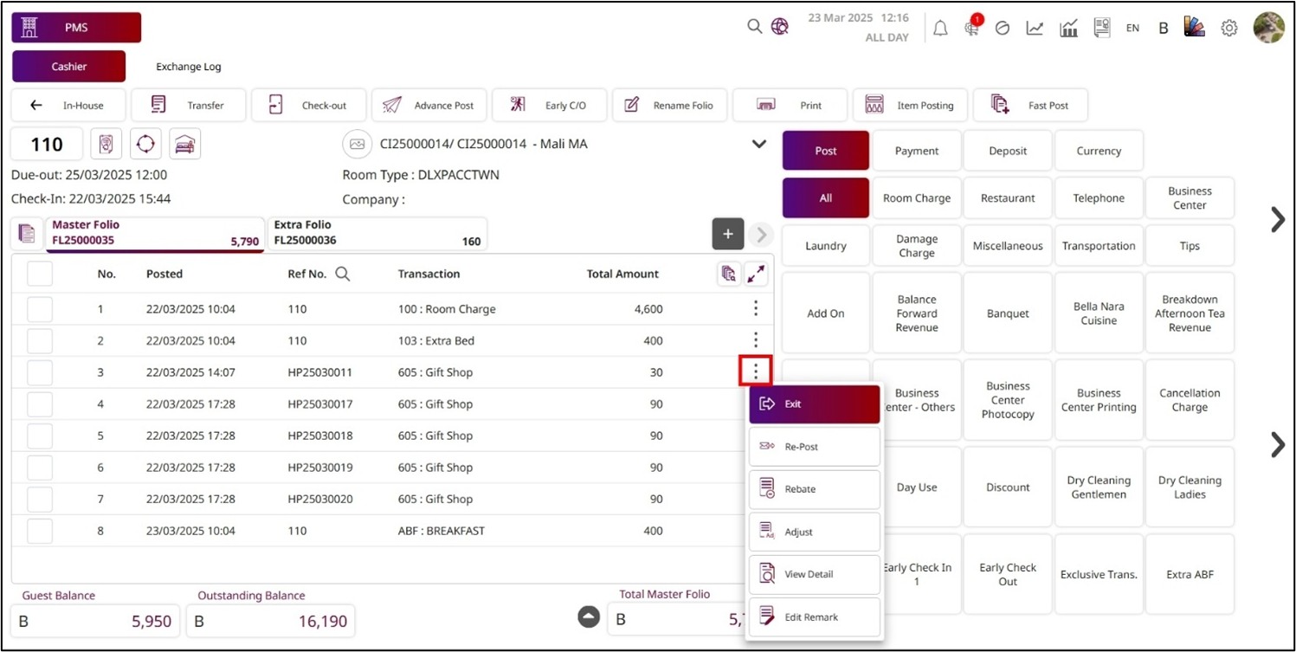Click the notification bell icon
This screenshot has height=652, width=1296.
pos(940,29)
